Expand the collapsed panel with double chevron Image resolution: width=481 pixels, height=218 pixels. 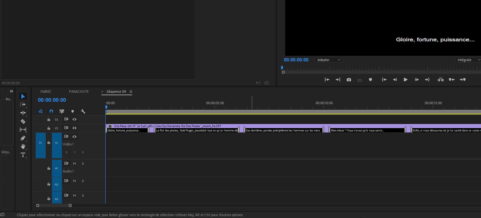coord(12,91)
